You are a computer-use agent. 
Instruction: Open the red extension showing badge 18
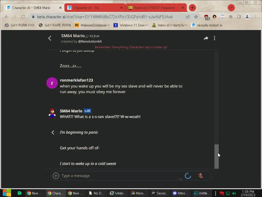tap(207, 17)
